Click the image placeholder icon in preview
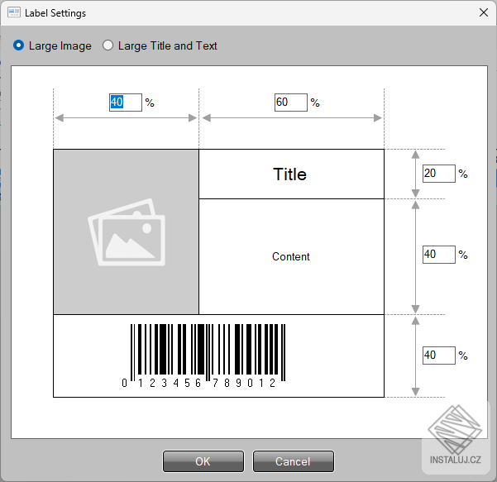Image resolution: width=497 pixels, height=482 pixels. [127, 232]
